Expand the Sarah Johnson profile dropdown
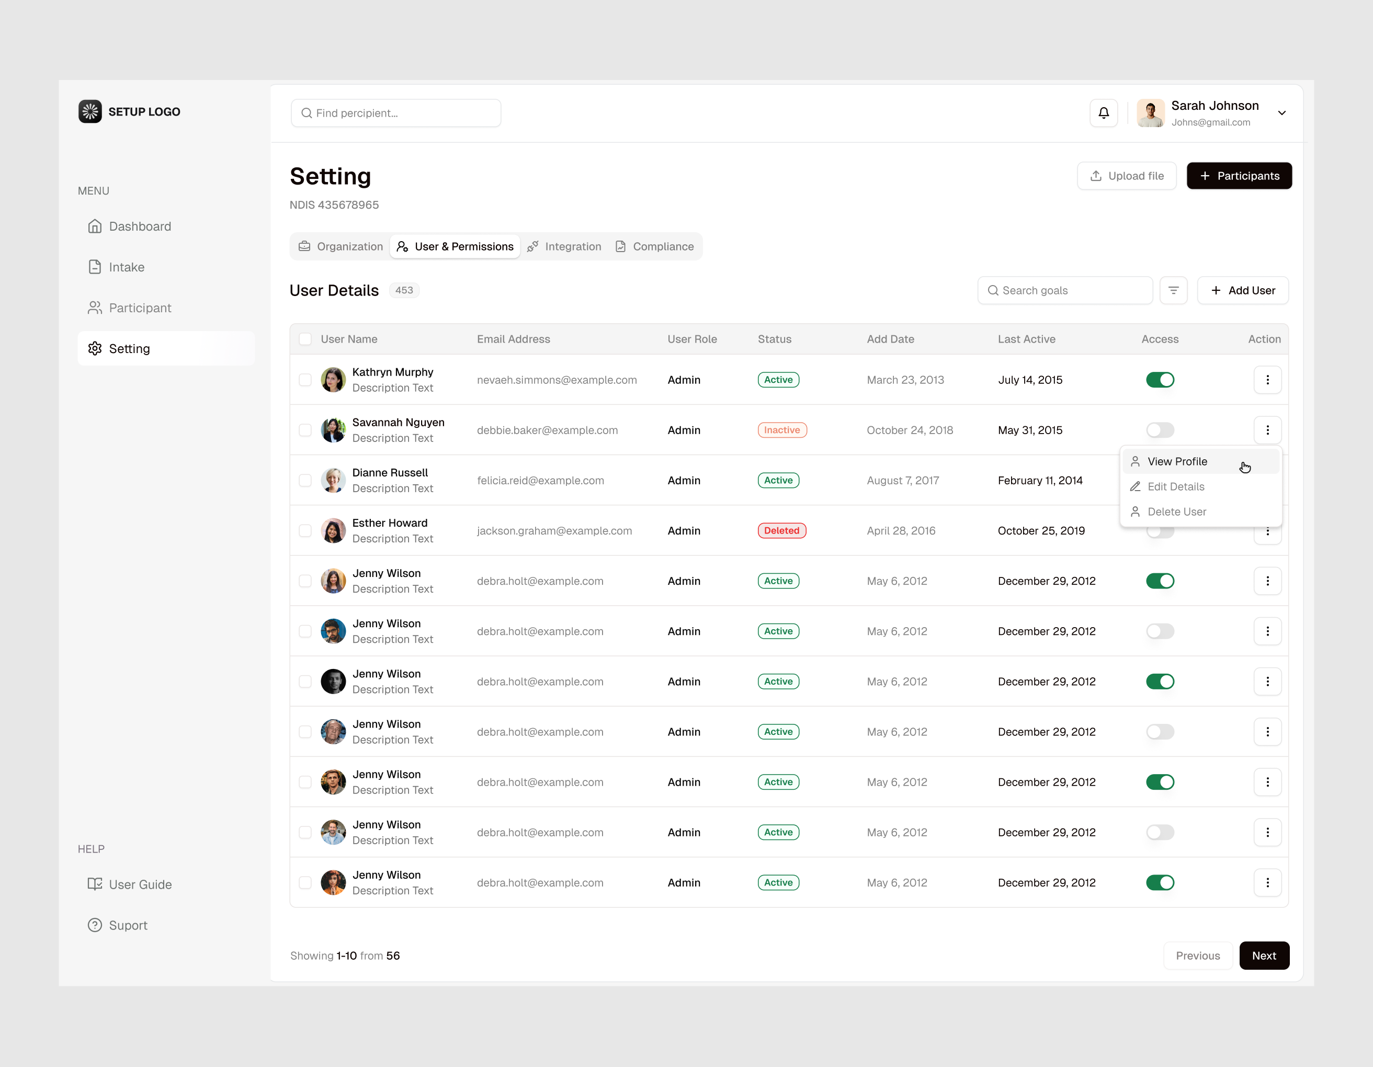 pyautogui.click(x=1282, y=113)
